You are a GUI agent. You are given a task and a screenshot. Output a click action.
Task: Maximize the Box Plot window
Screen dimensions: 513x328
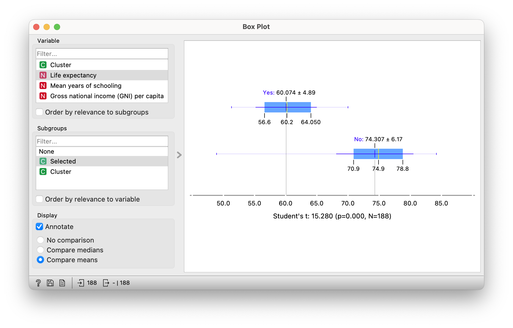[x=57, y=27]
